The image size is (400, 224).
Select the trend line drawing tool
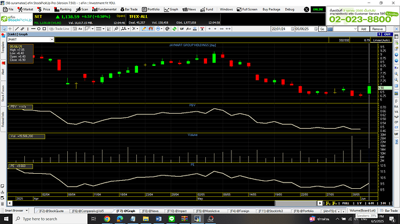17,29
